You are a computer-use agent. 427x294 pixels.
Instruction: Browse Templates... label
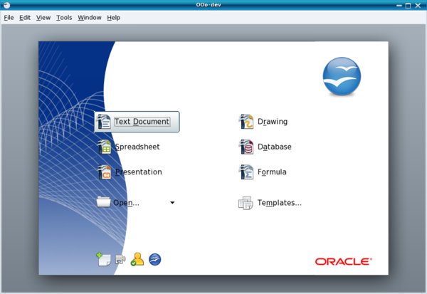(280, 203)
